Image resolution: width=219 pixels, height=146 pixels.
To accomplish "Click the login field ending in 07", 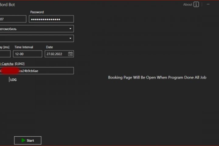I will [13, 19].
